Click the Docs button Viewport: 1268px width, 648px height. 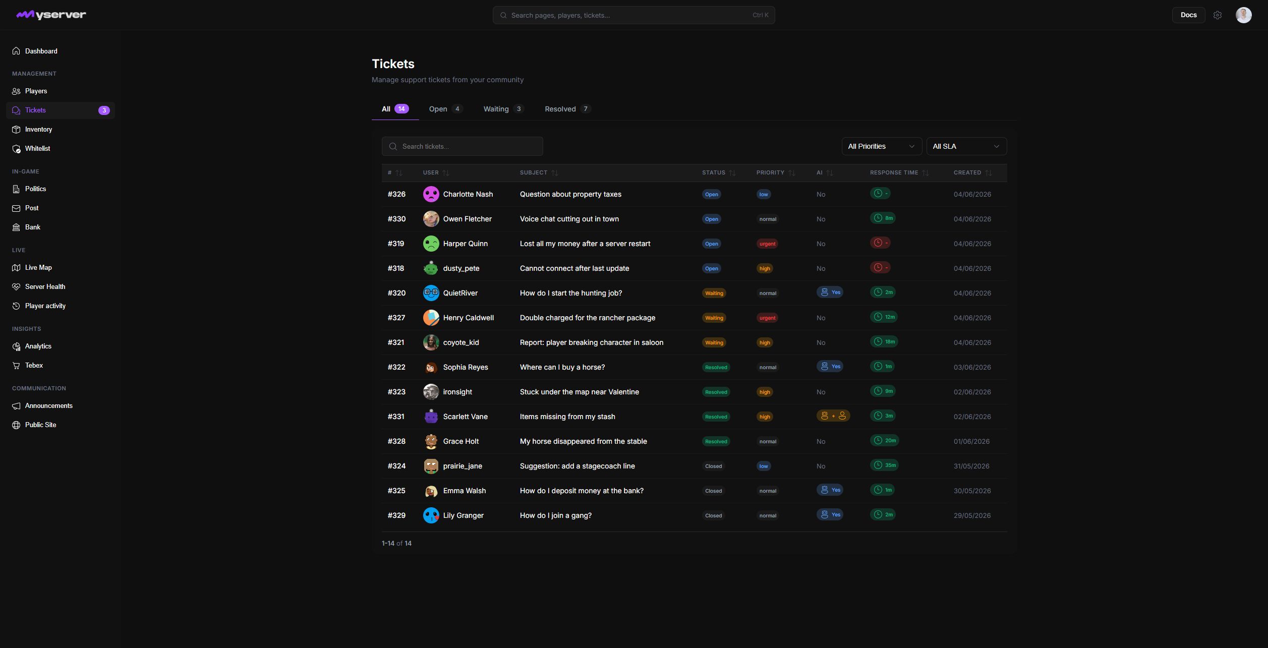(1188, 15)
